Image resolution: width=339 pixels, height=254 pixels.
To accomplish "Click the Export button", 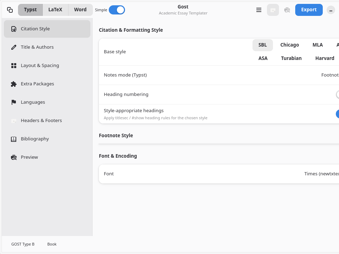I will pos(309,10).
